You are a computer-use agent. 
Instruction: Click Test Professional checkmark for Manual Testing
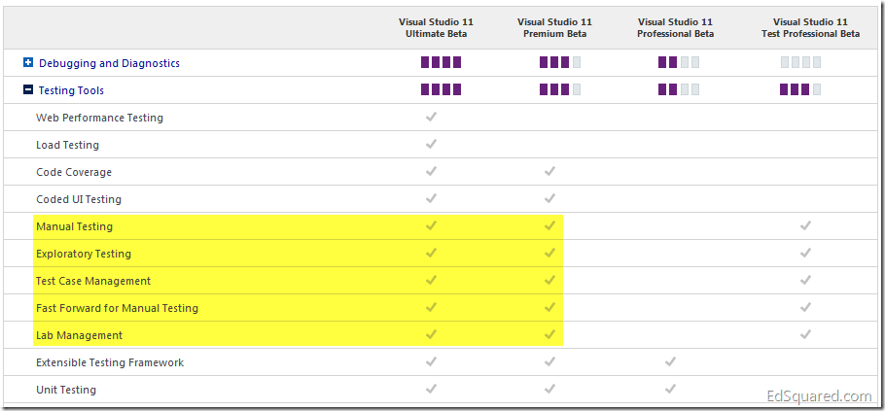pyautogui.click(x=805, y=225)
